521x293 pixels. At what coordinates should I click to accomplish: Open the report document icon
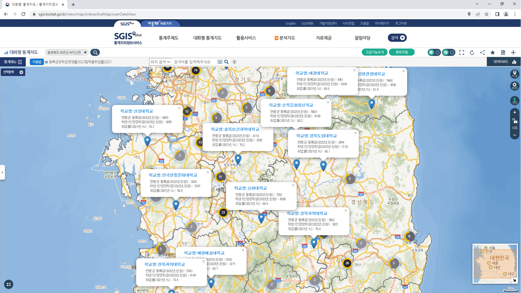pyautogui.click(x=503, y=52)
